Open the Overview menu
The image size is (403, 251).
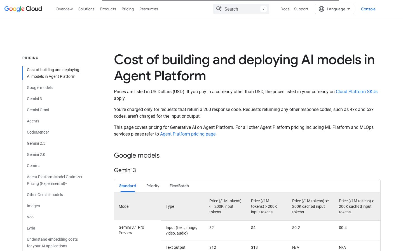tap(64, 9)
